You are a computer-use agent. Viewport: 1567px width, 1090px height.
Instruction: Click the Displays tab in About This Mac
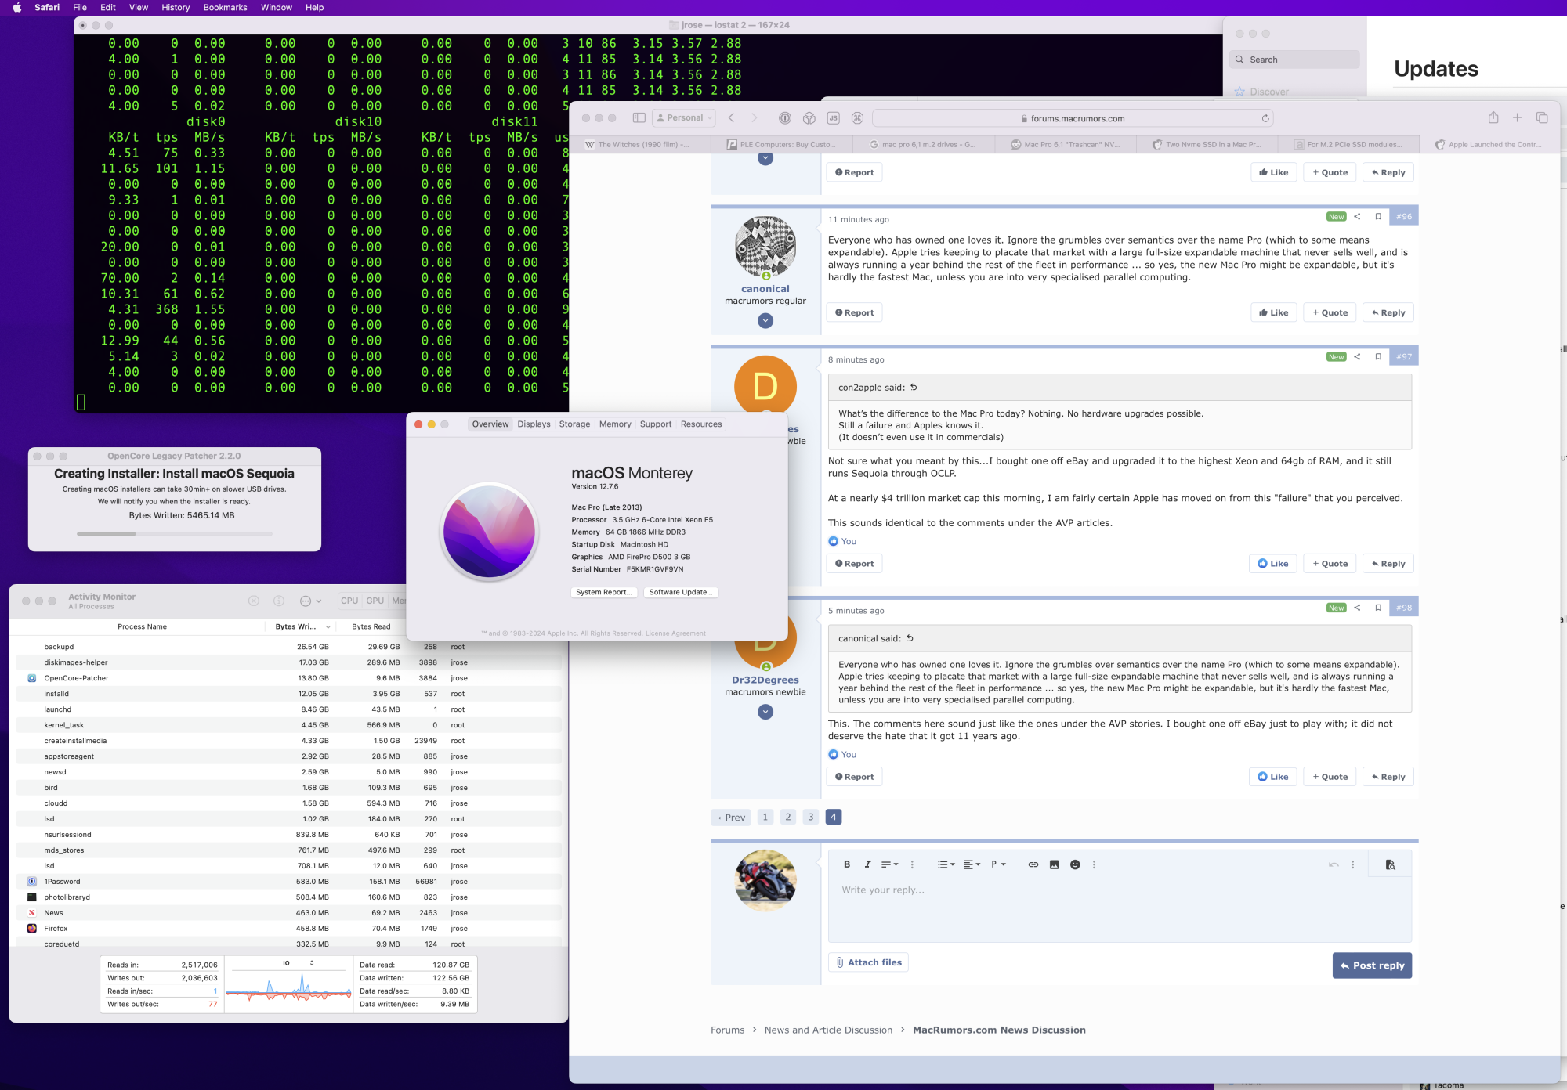pos(534,424)
